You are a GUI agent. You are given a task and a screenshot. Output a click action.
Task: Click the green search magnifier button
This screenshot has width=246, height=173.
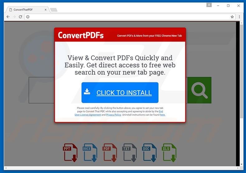pos(199,90)
